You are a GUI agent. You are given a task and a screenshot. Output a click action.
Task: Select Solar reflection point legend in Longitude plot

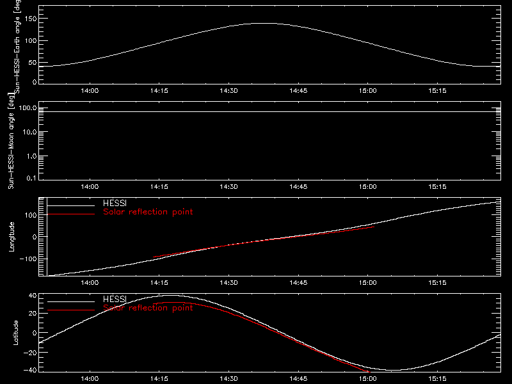pos(148,212)
